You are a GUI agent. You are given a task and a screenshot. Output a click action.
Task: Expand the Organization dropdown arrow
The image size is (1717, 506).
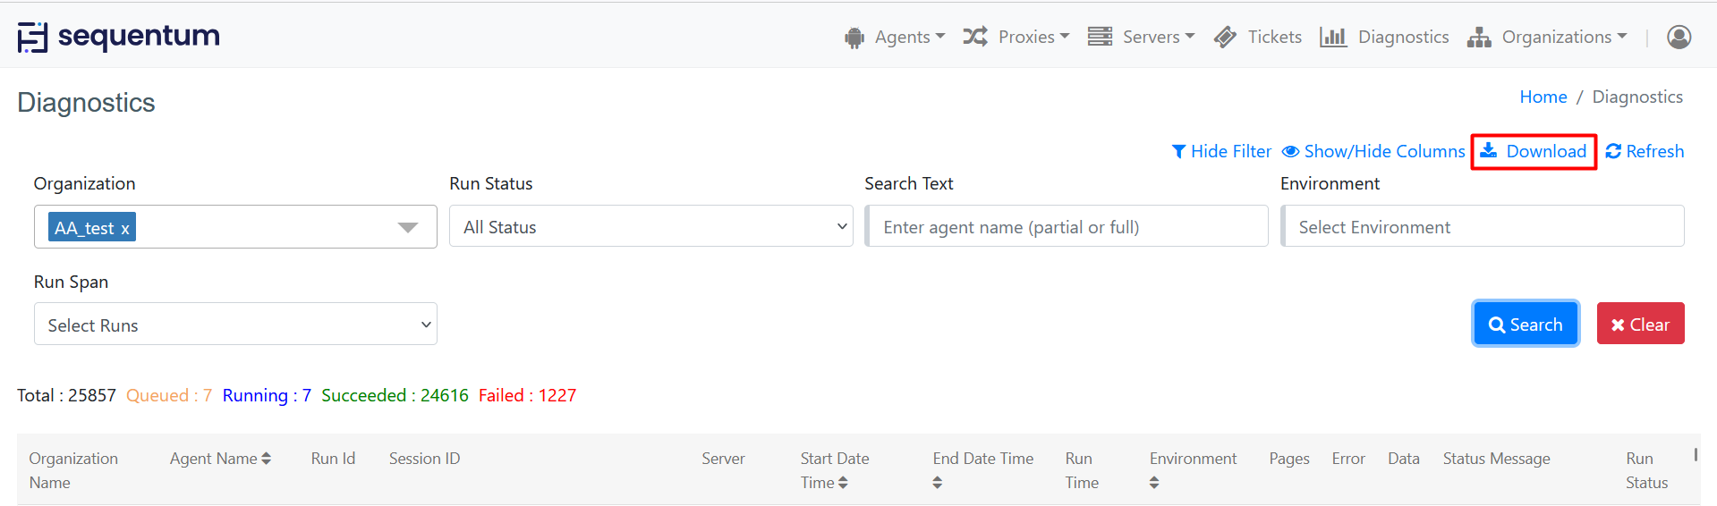pos(408,227)
